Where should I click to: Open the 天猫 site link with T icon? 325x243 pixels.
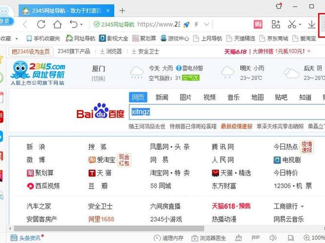[x=100, y=173]
